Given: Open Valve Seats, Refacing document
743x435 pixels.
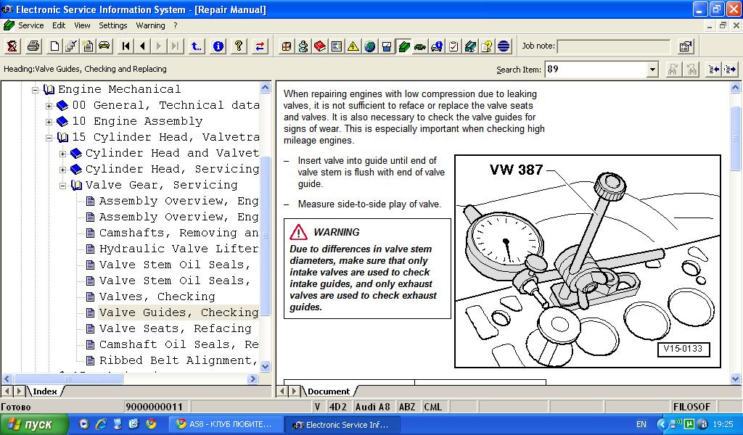Looking at the screenshot, I should [x=174, y=328].
